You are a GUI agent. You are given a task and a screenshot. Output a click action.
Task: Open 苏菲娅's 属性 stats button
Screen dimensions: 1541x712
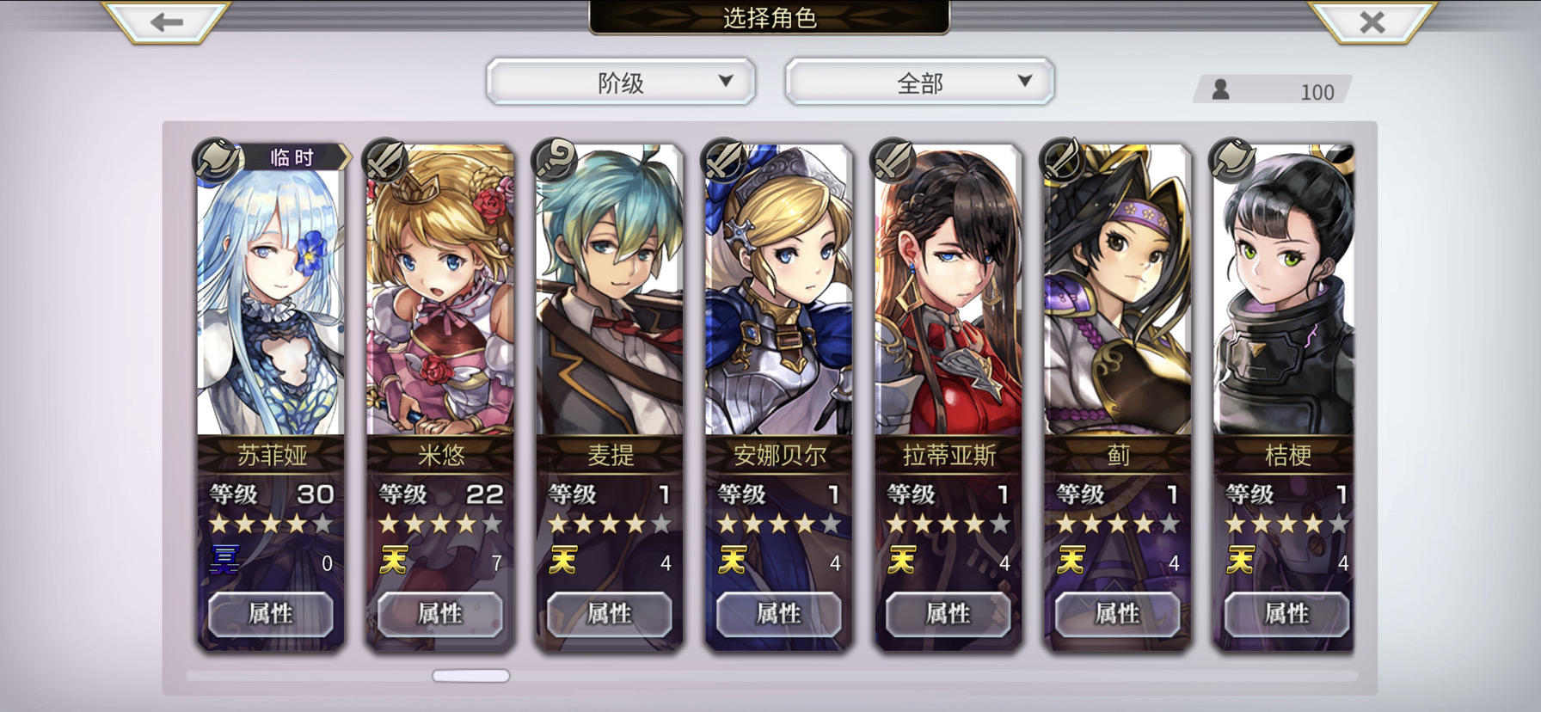(270, 614)
